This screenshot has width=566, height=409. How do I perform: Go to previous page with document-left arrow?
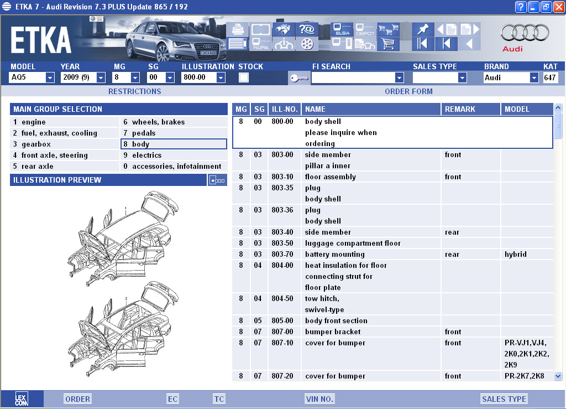click(447, 29)
